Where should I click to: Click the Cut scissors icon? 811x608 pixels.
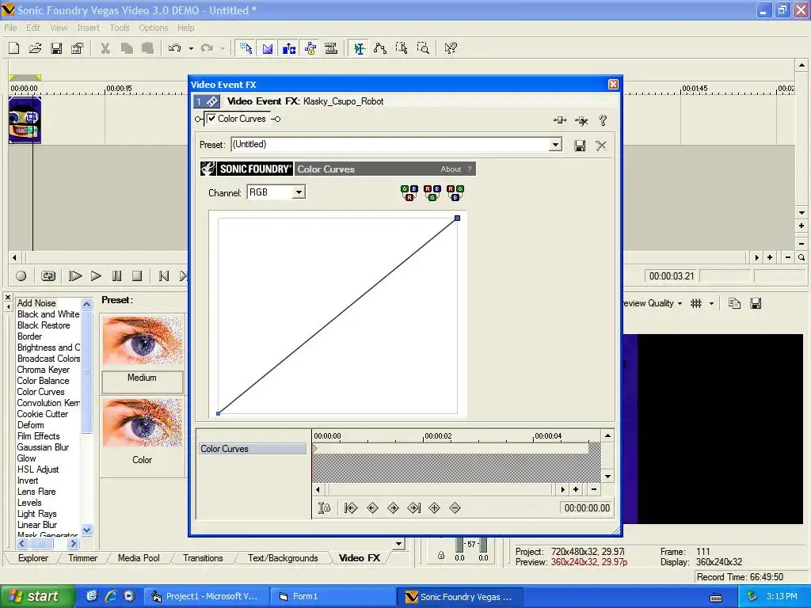click(x=105, y=48)
